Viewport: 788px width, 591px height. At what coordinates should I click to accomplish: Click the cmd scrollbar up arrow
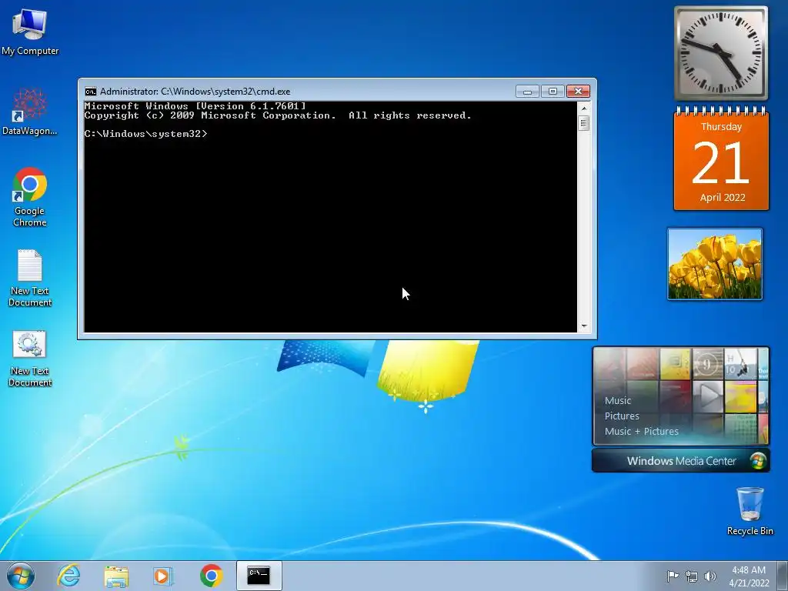[583, 108]
